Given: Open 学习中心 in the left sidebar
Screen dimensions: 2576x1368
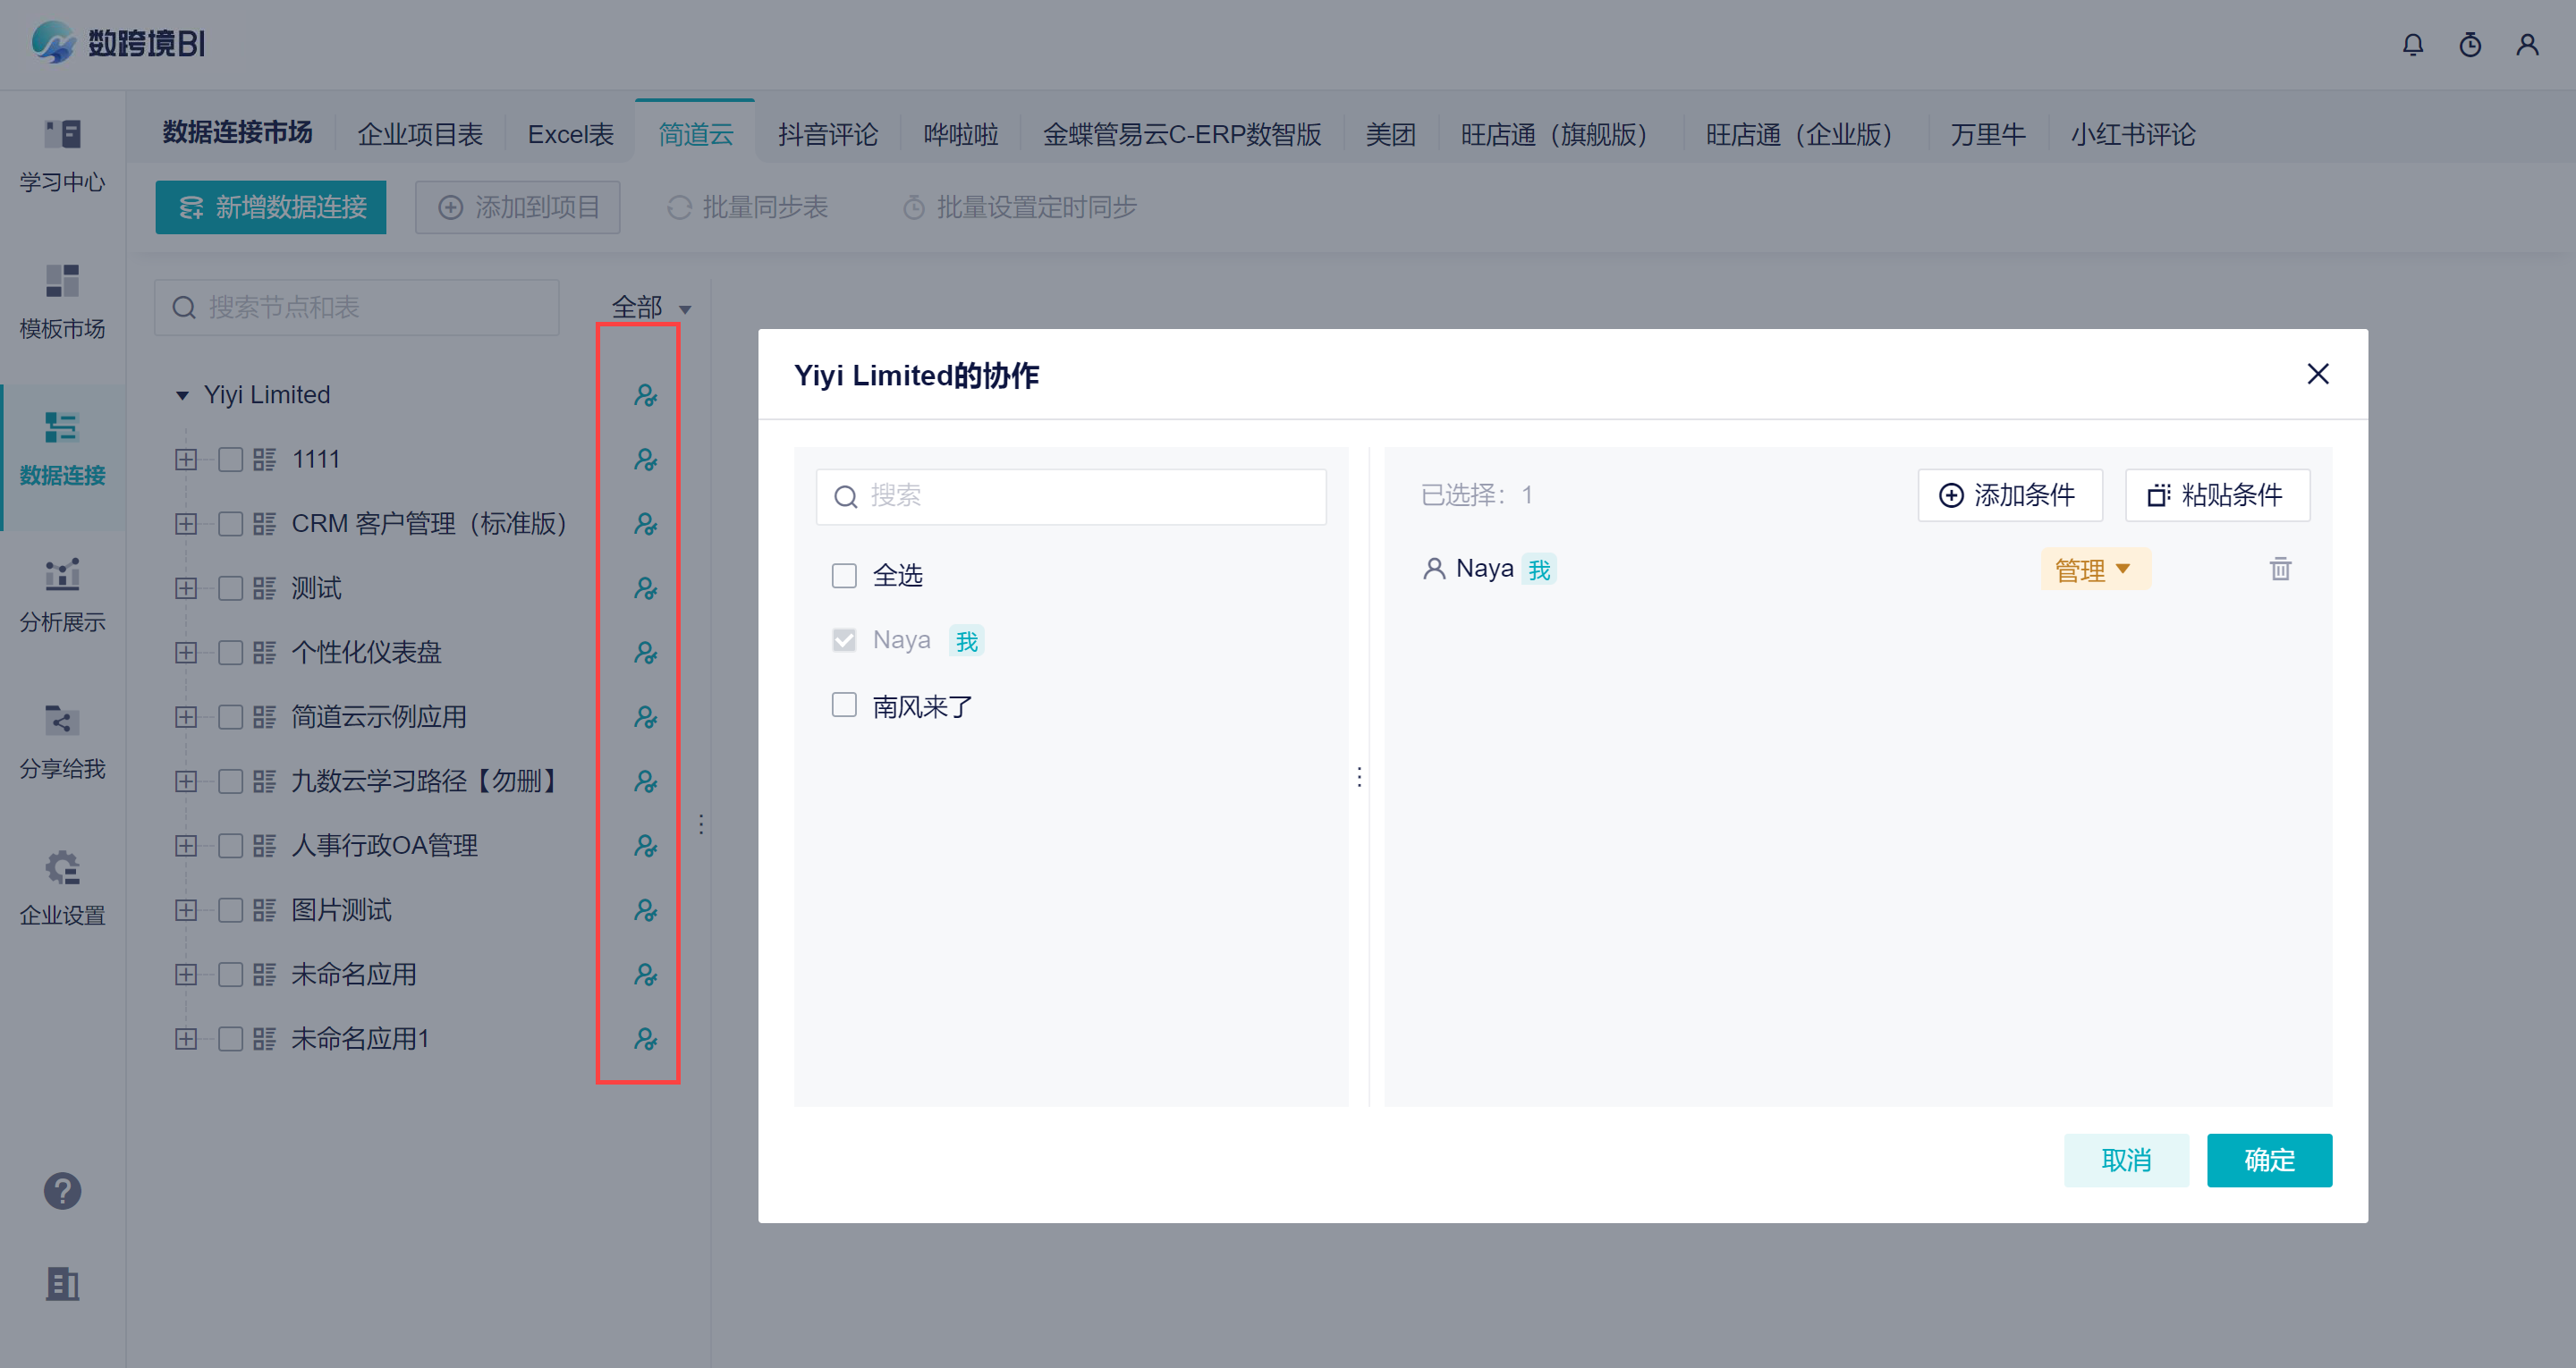Looking at the screenshot, I should point(62,155).
